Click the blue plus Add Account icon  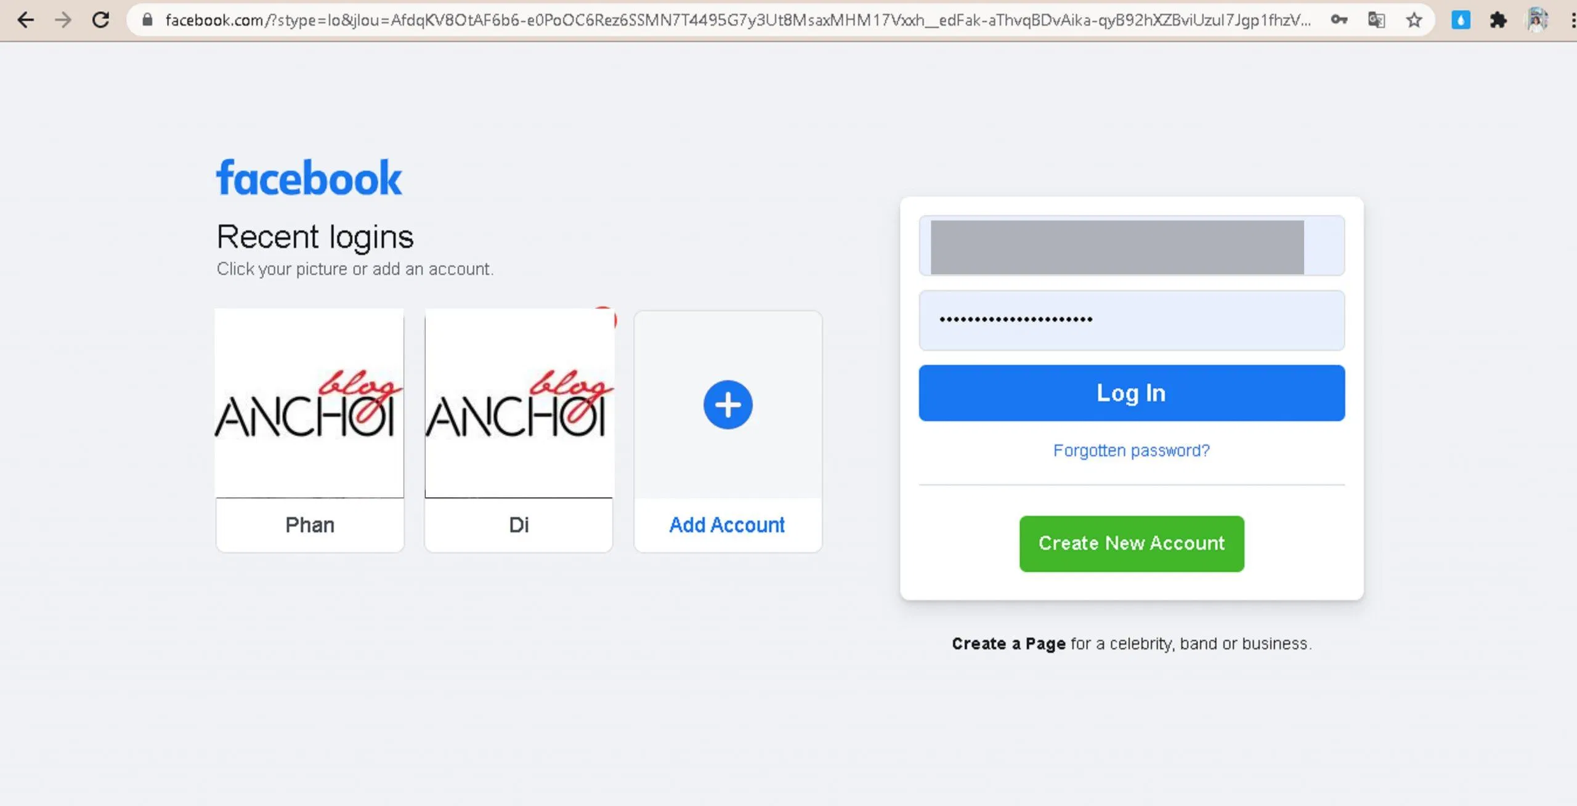(728, 405)
